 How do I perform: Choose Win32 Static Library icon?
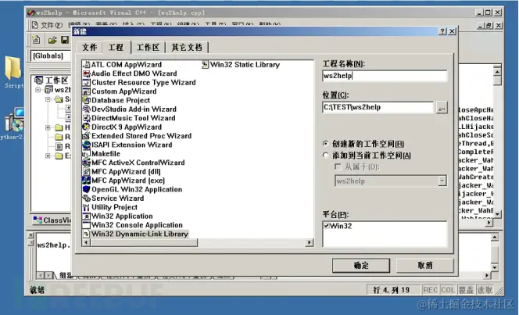point(206,65)
